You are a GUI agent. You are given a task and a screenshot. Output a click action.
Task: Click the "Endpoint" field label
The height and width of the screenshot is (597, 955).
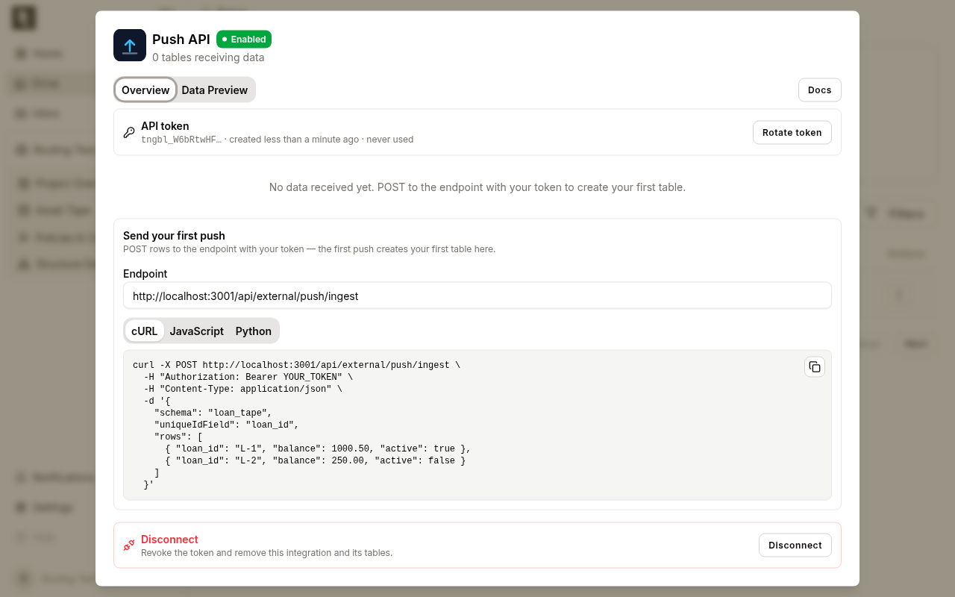(x=145, y=274)
